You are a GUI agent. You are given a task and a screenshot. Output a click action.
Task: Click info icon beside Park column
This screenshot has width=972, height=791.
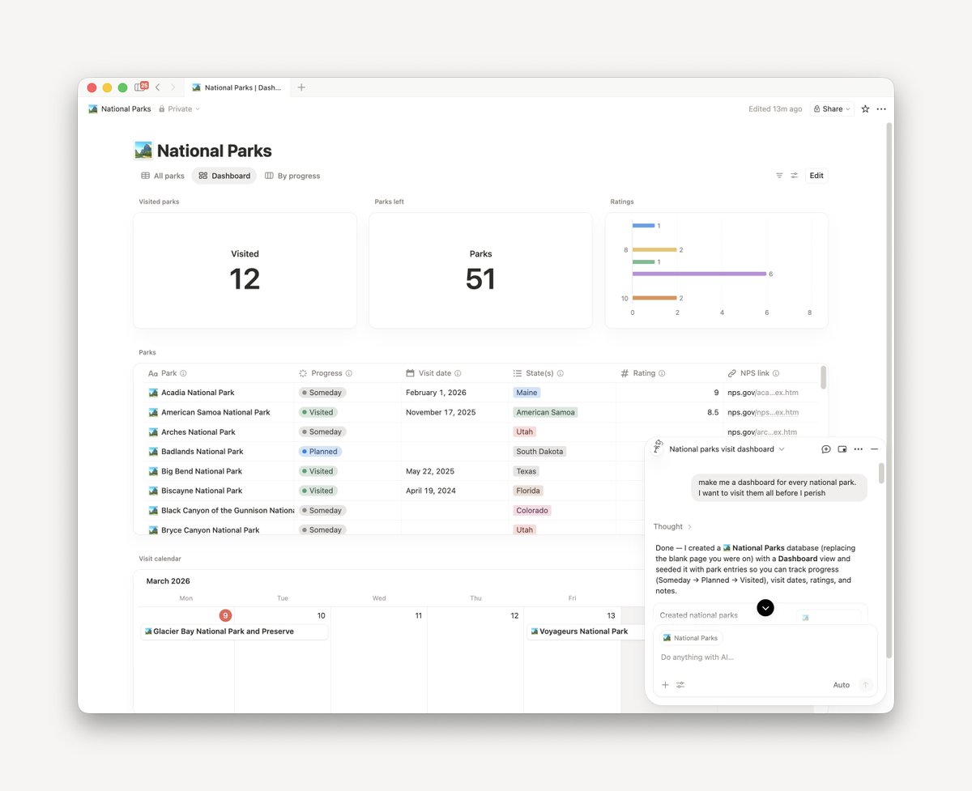183,373
